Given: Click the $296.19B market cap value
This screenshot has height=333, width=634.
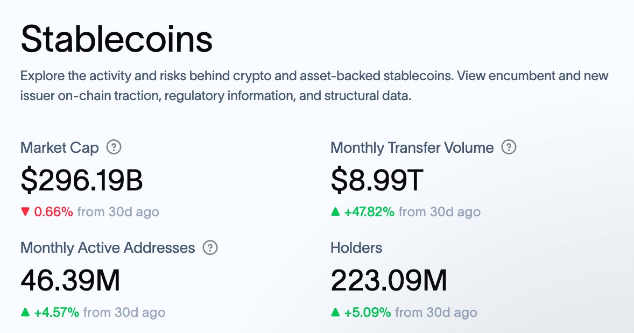Looking at the screenshot, I should (82, 180).
